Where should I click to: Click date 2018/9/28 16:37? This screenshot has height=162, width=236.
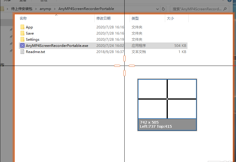(110, 52)
